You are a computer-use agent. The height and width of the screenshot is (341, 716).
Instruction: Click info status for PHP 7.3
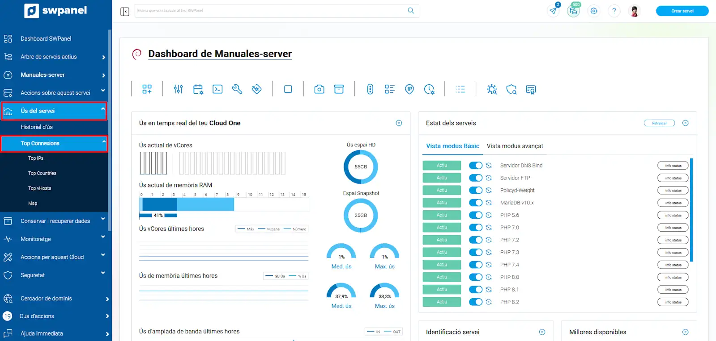[x=673, y=253]
